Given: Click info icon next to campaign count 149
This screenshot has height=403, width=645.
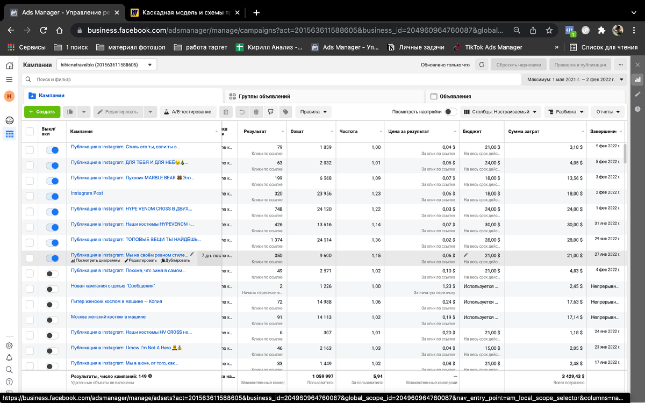Looking at the screenshot, I should tap(150, 376).
